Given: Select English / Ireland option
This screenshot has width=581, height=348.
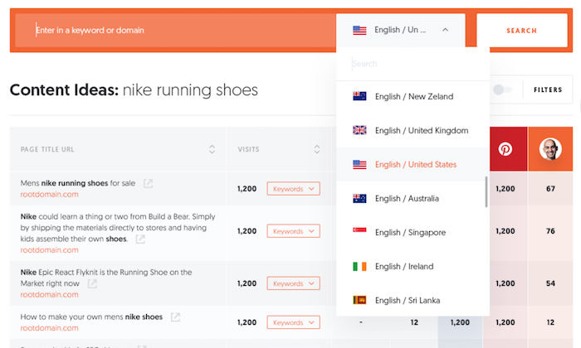Looking at the screenshot, I should (x=413, y=267).
